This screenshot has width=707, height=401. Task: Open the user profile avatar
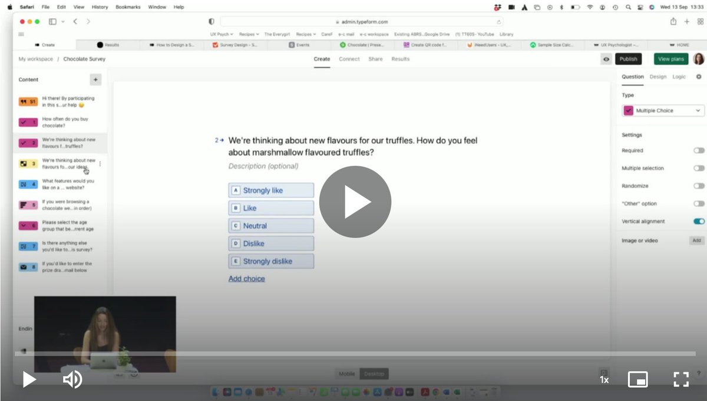tap(699, 59)
